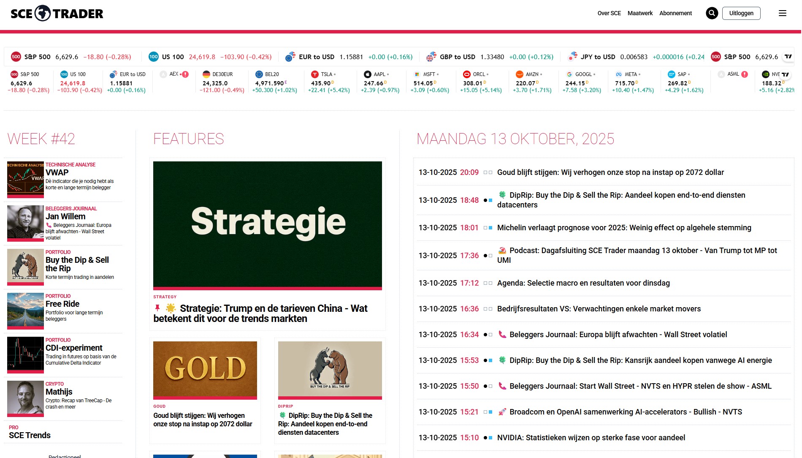Expand the hamburger menu
802x458 pixels.
click(783, 13)
